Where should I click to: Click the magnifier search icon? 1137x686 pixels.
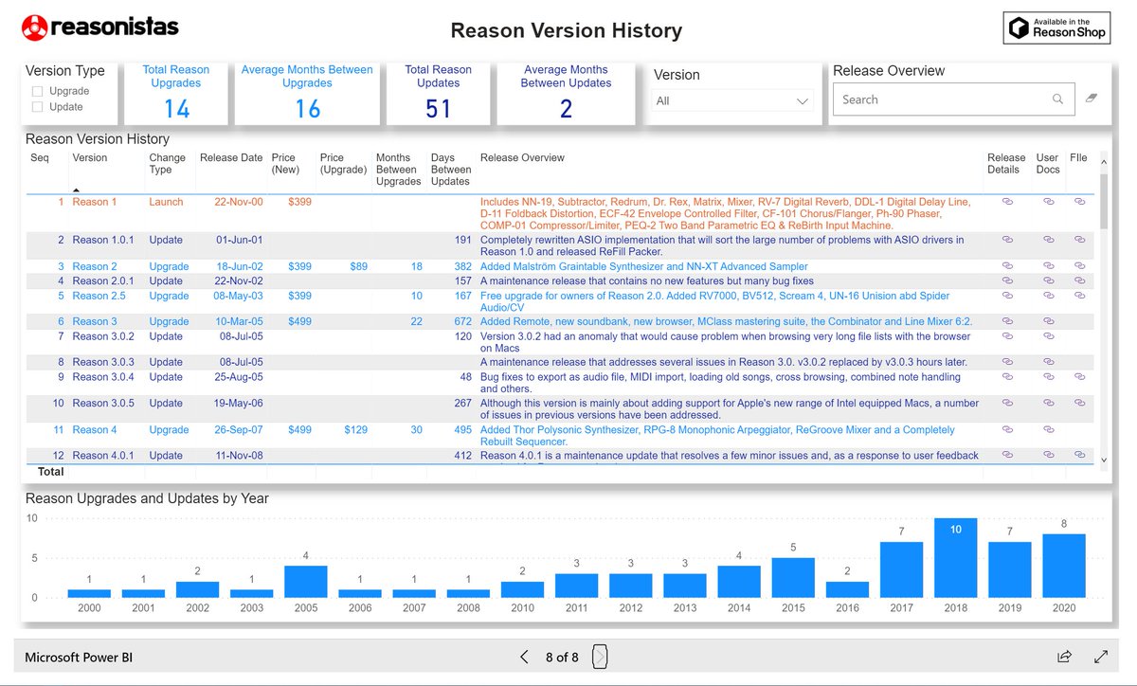click(1057, 99)
